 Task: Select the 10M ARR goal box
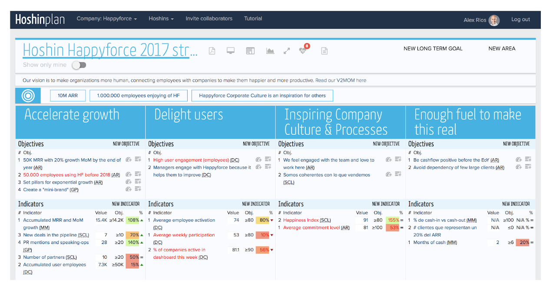point(68,96)
